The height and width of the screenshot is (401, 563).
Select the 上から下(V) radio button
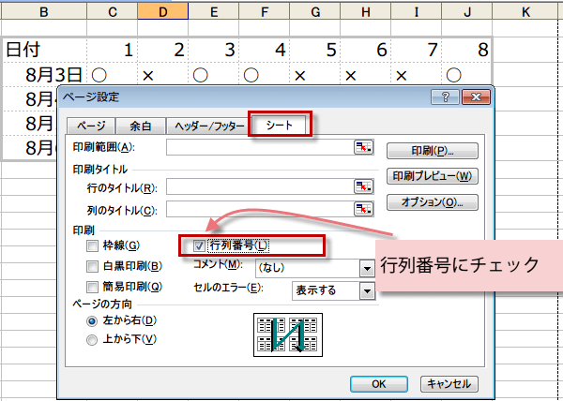[92, 340]
